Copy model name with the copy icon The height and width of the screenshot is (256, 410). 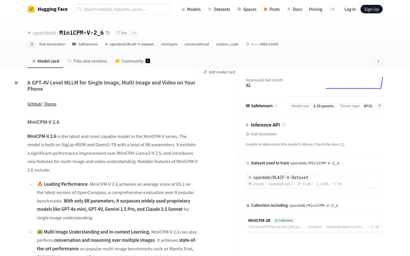tap(108, 33)
